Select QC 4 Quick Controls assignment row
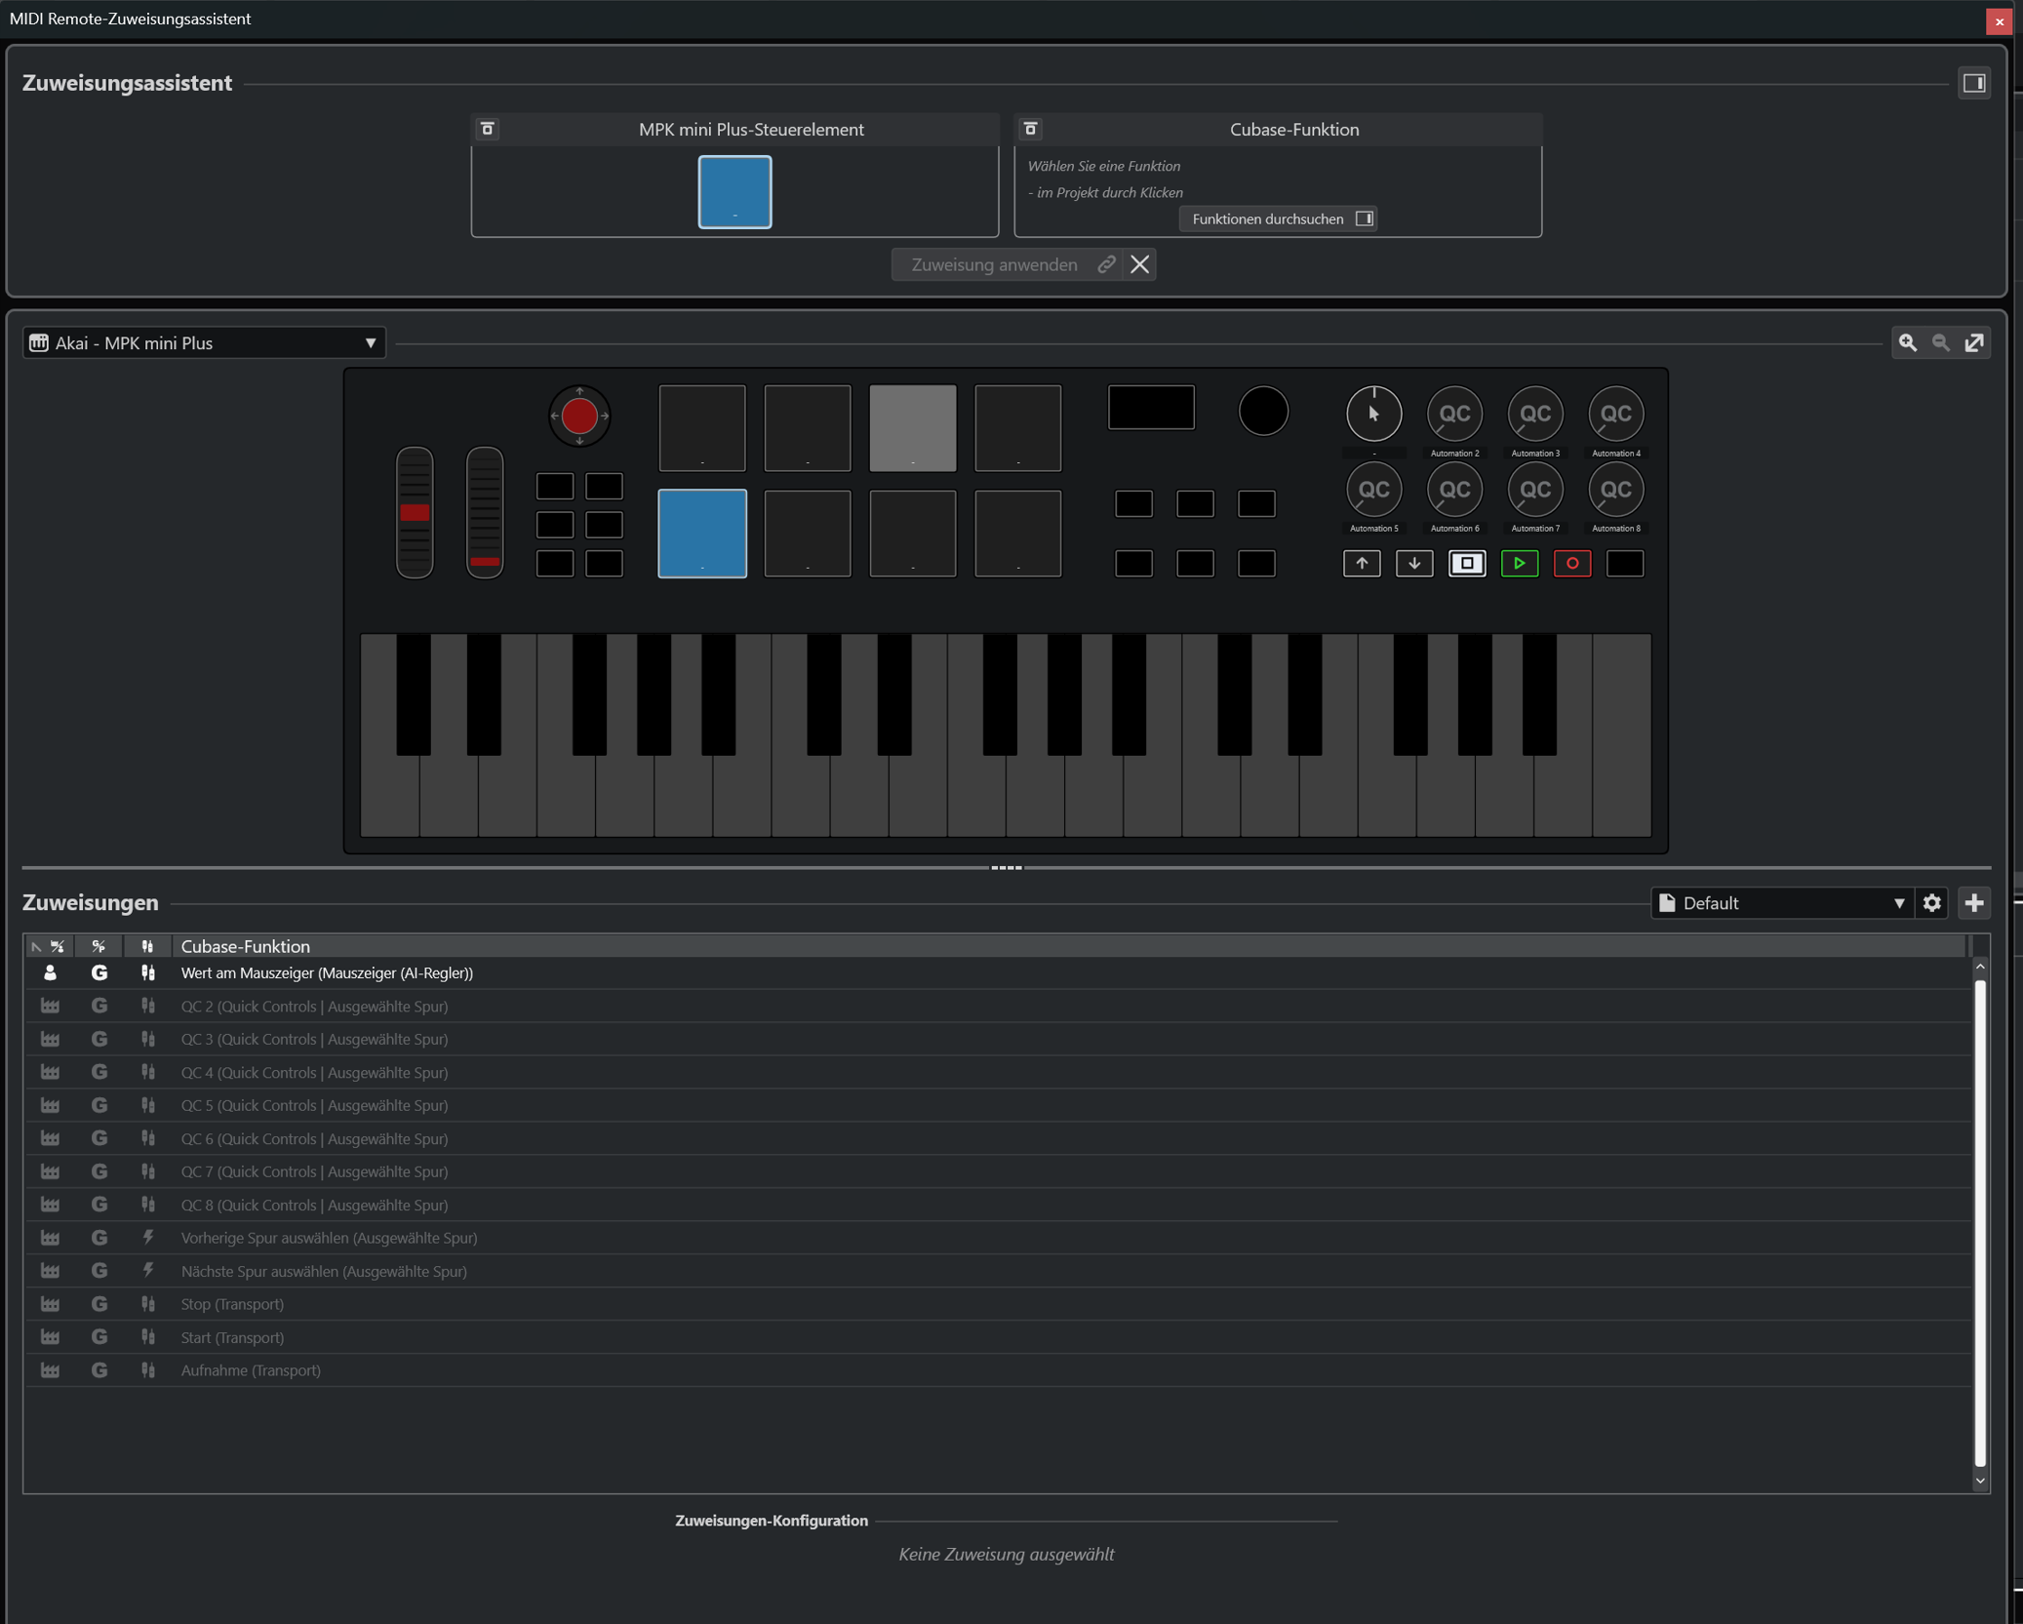This screenshot has width=2023, height=1624. tap(314, 1072)
